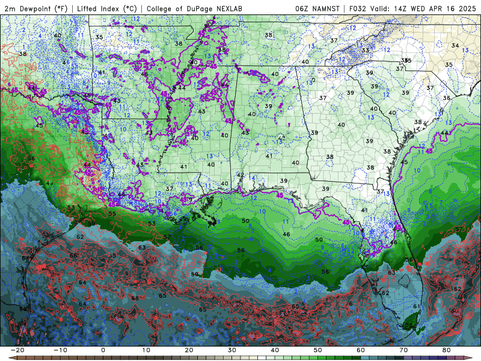Select the "14Z WED APR 16 2025" valid time
Screen dimensions: 481x361
[435, 9]
